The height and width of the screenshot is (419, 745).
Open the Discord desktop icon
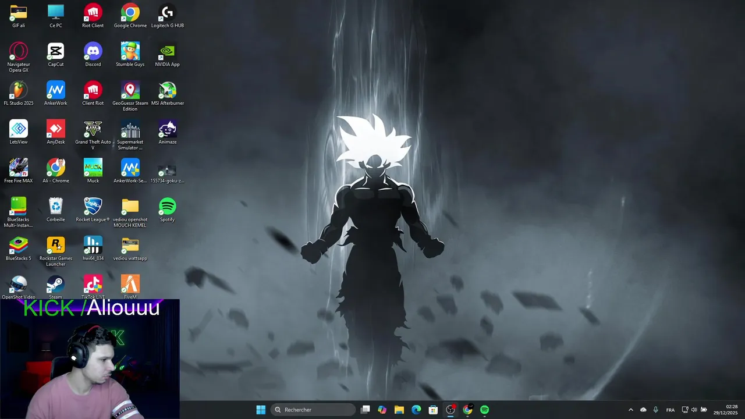(x=93, y=55)
